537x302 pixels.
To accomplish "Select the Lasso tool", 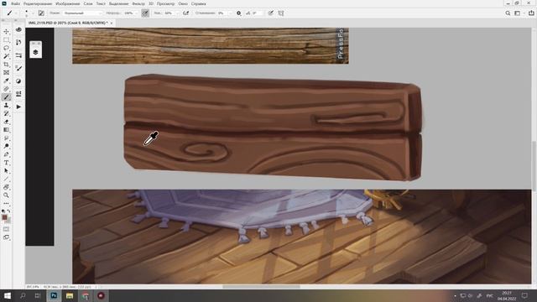I will pos(6,48).
